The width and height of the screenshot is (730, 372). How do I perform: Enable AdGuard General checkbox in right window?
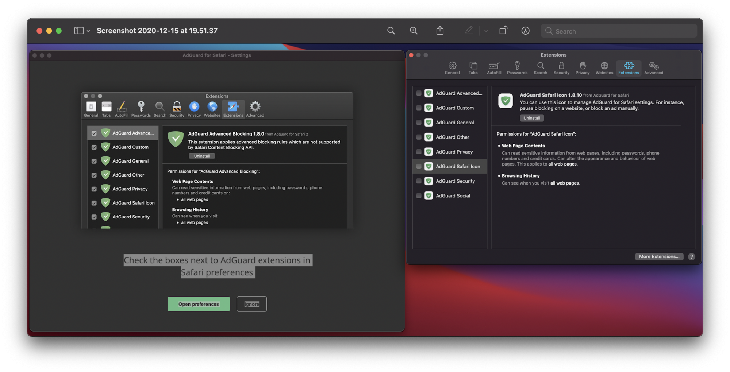coord(419,123)
